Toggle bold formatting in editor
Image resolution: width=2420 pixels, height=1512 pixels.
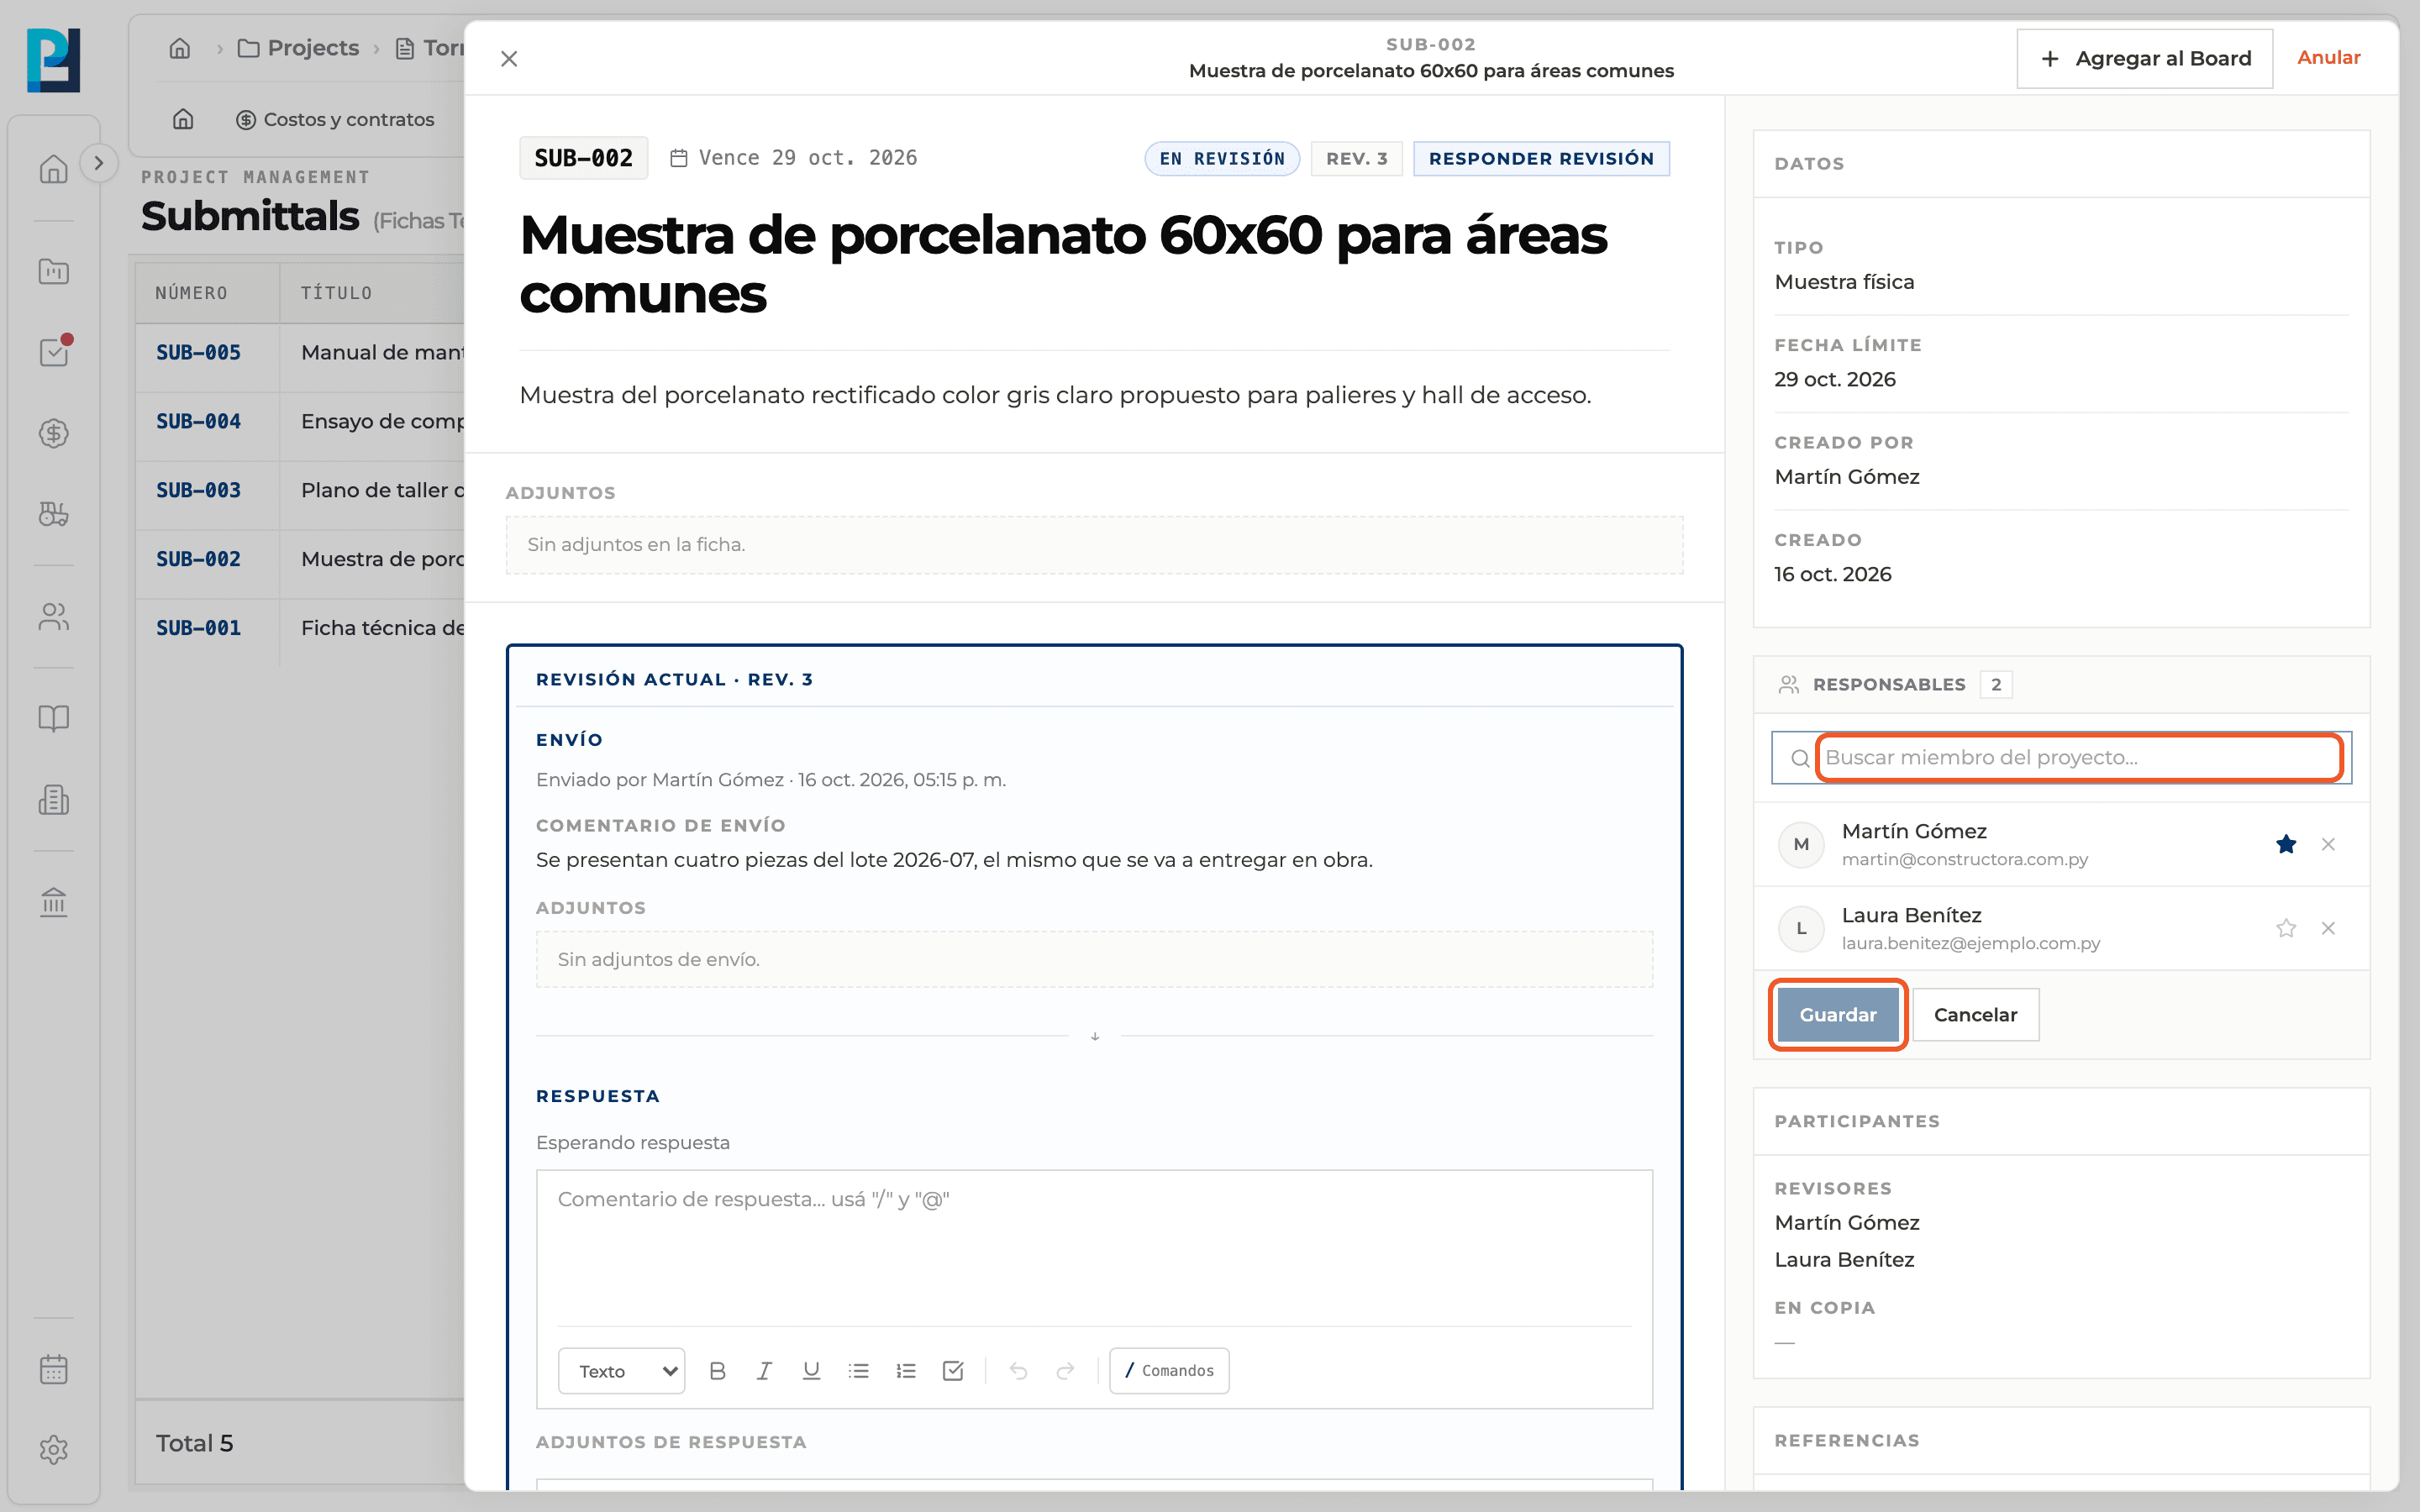click(x=717, y=1370)
